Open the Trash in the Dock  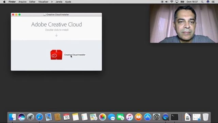[x=205, y=117]
